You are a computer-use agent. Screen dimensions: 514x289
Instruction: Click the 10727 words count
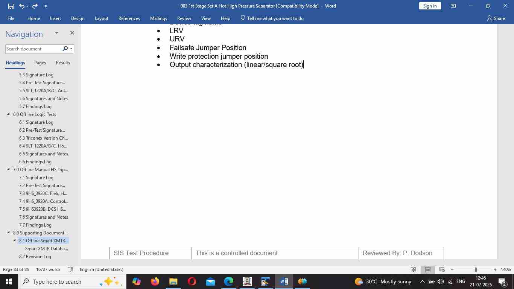pos(48,269)
